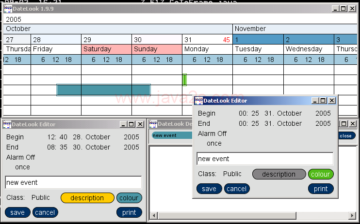Screen dimensions: 360x224
Task: Click the calendar icon of the DateLook De... window
Action: tap(153, 124)
